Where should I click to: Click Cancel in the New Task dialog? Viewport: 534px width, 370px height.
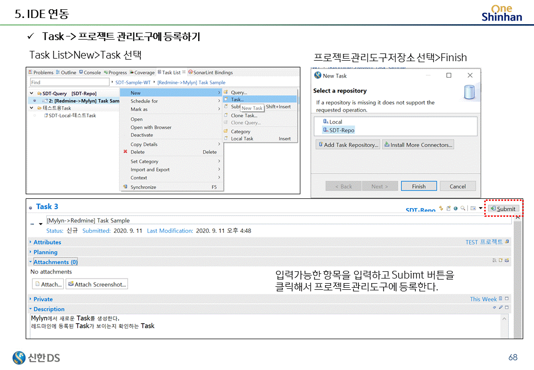click(x=457, y=187)
